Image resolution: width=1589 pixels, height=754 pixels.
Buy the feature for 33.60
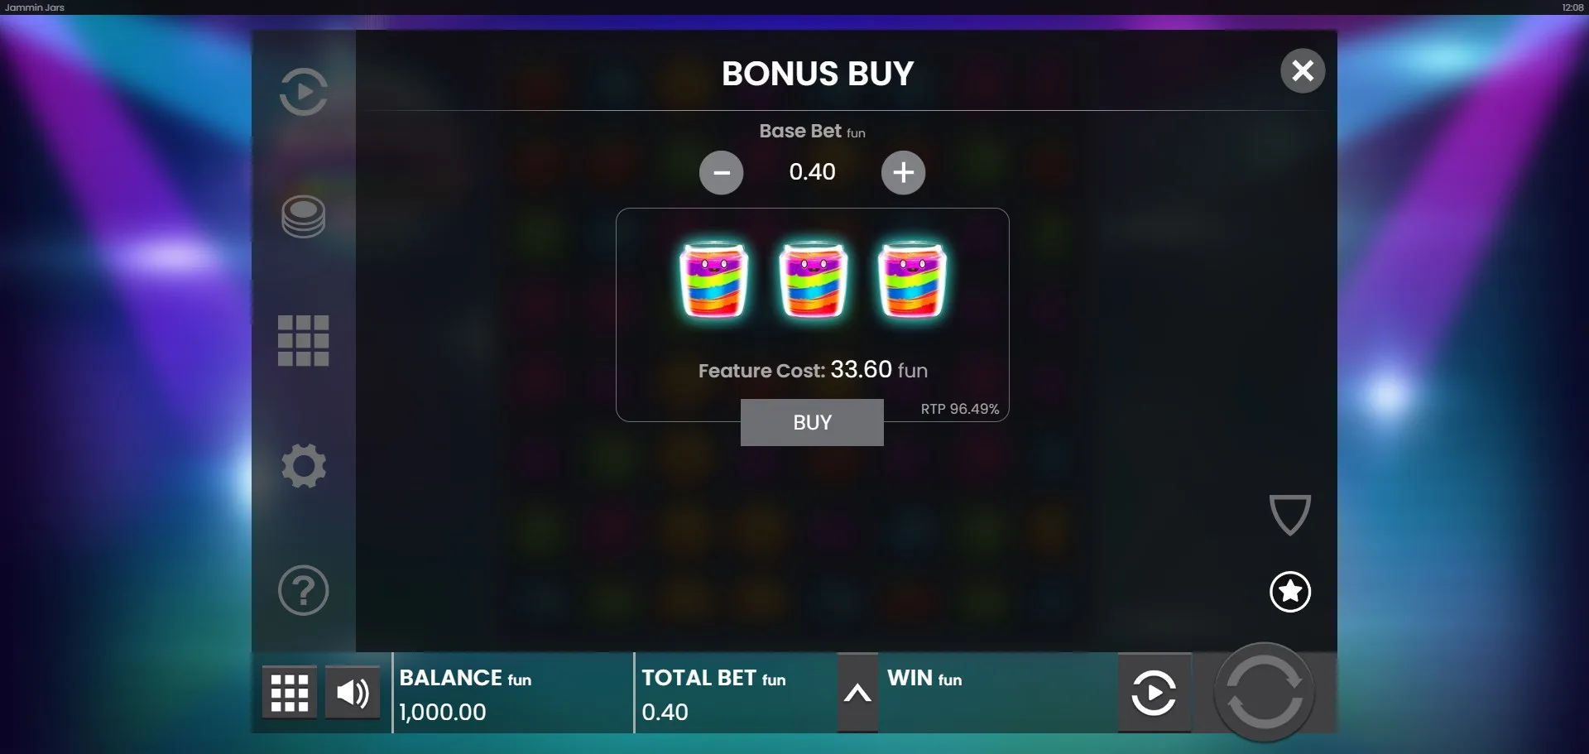[812, 422]
